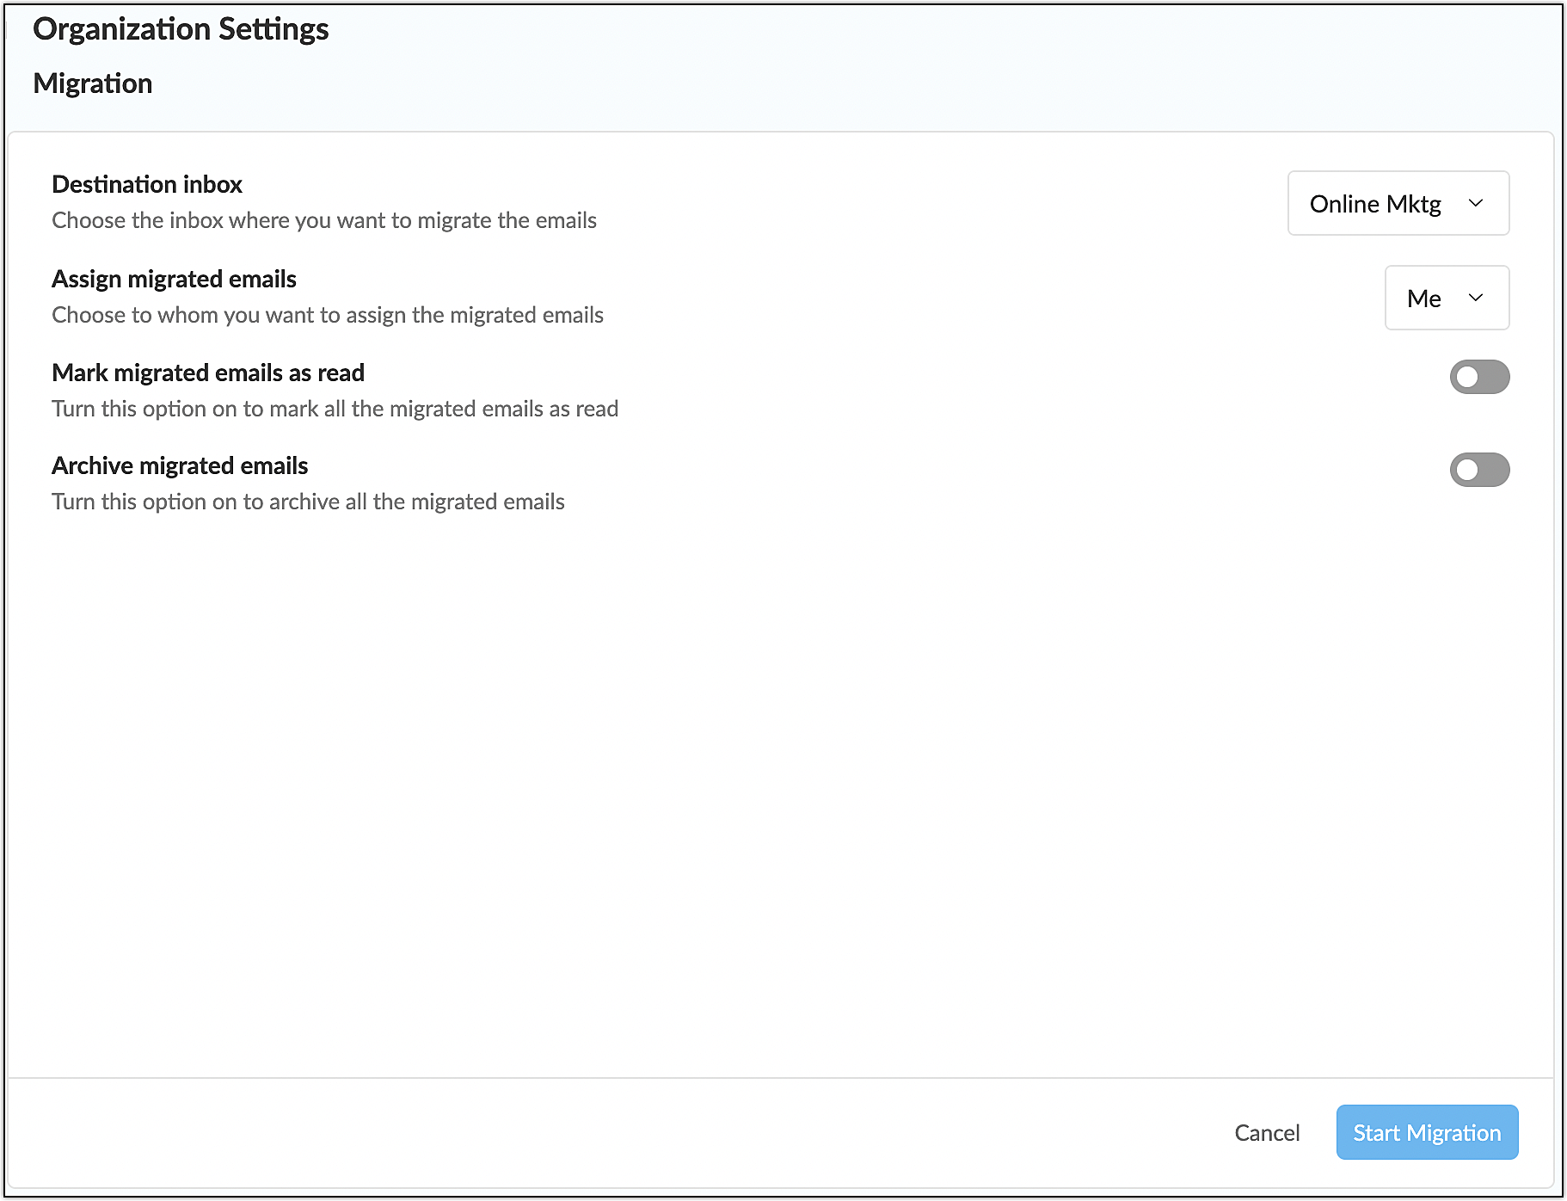
Task: Click the chevron arrow beside Me
Action: 1476,298
